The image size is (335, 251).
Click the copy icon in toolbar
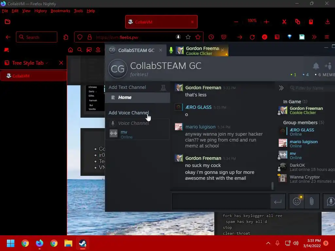point(298,22)
